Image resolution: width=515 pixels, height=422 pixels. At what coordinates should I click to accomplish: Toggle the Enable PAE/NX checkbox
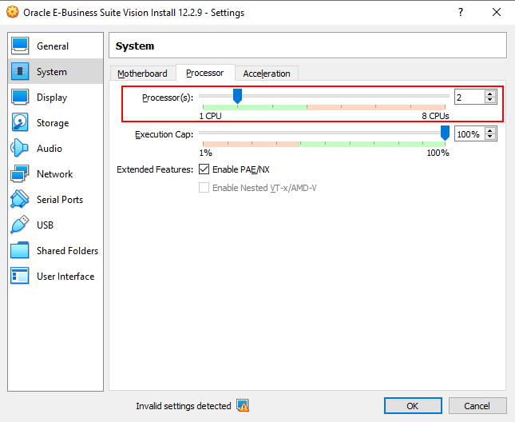click(x=204, y=169)
